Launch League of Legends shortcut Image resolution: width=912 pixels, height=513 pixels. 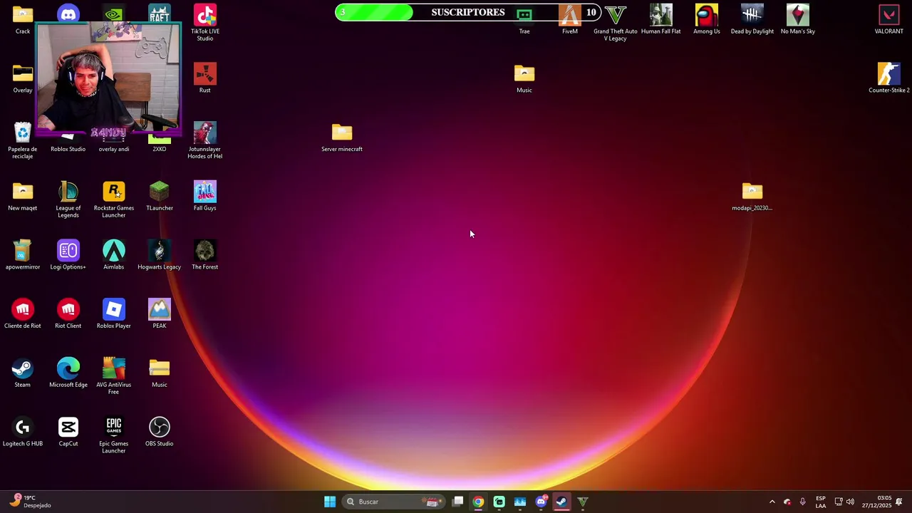(x=68, y=199)
